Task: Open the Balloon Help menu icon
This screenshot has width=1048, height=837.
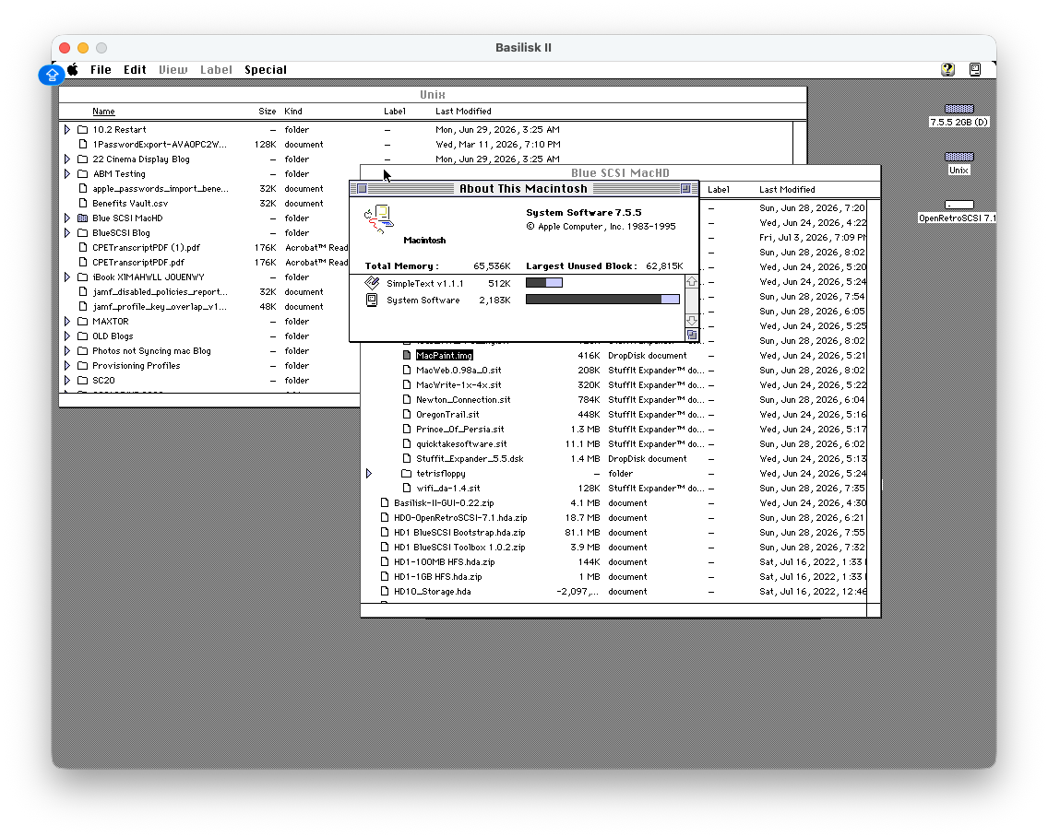Action: [x=947, y=69]
